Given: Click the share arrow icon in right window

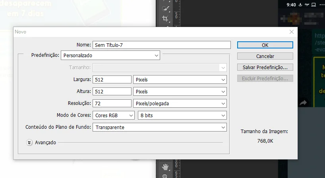Looking at the screenshot, I should [x=303, y=103].
